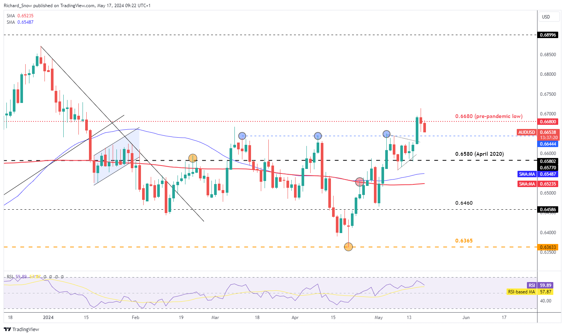Click the 0.64586 price label
This screenshot has height=336, width=565.
(548, 209)
